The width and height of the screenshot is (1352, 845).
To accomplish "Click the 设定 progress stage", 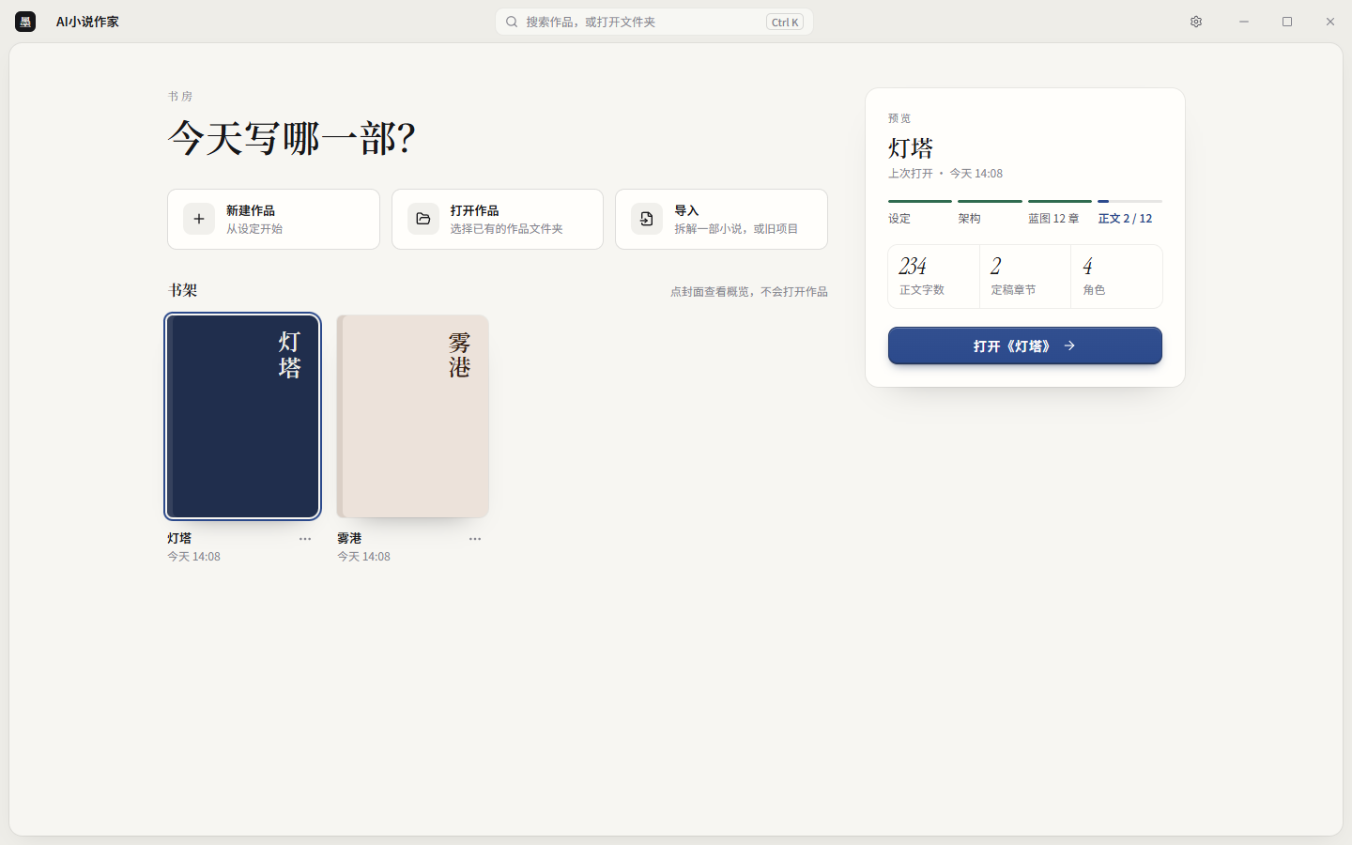I will click(920, 213).
